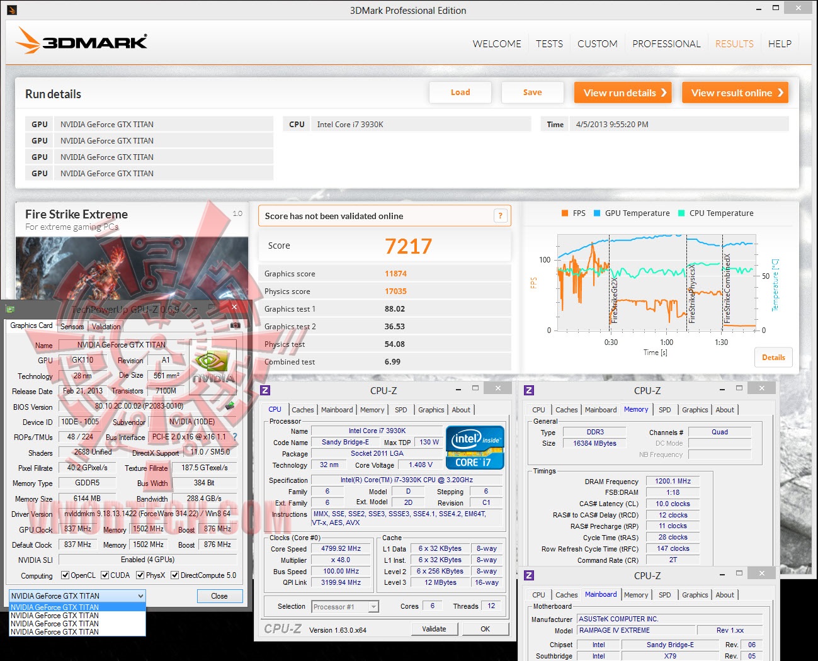Click the orange FPS legend swatch
This screenshot has height=661, width=818.
(x=565, y=213)
